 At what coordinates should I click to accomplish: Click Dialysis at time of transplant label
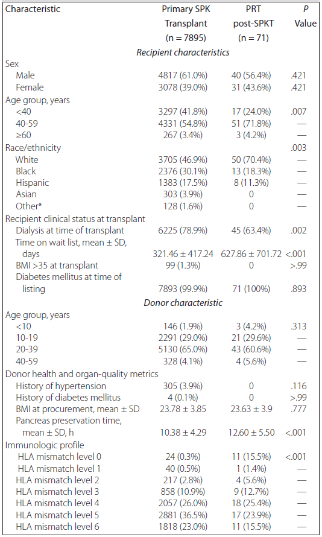click(x=70, y=230)
